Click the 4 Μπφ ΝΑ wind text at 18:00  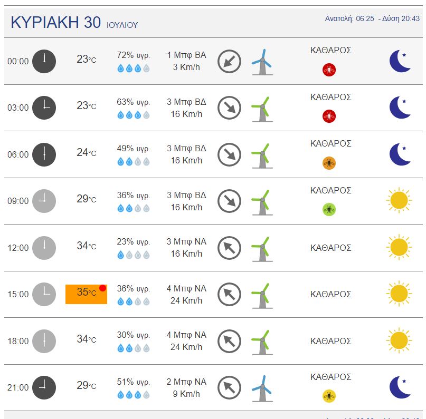[186, 335]
